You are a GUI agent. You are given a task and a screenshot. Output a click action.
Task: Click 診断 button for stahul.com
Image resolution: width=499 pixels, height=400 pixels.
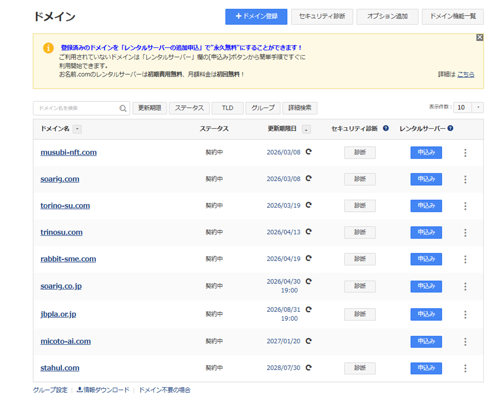pos(360,368)
